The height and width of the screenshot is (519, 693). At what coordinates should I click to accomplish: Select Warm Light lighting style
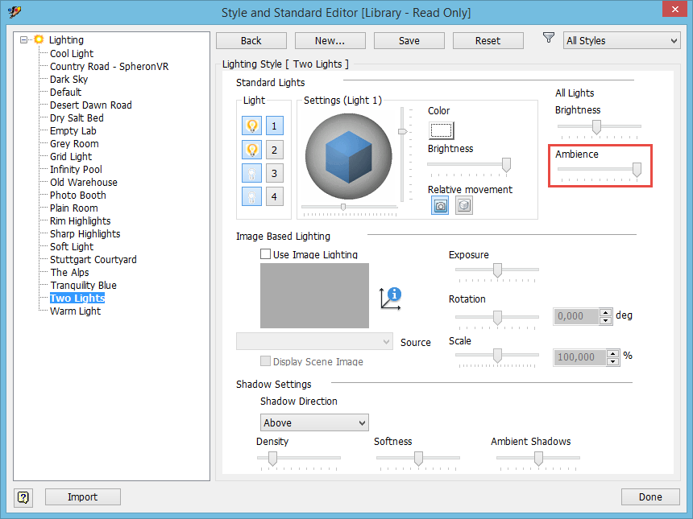click(75, 311)
